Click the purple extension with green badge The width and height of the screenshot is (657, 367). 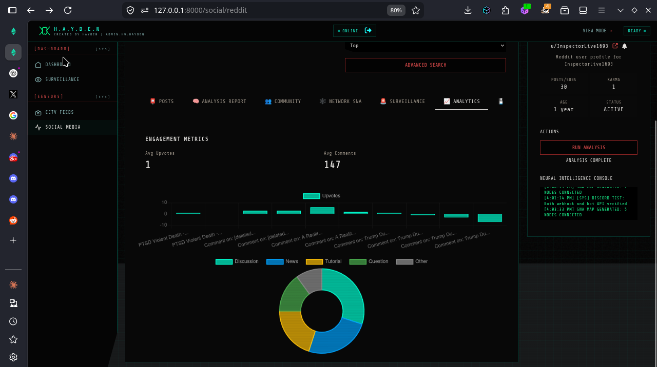(525, 10)
